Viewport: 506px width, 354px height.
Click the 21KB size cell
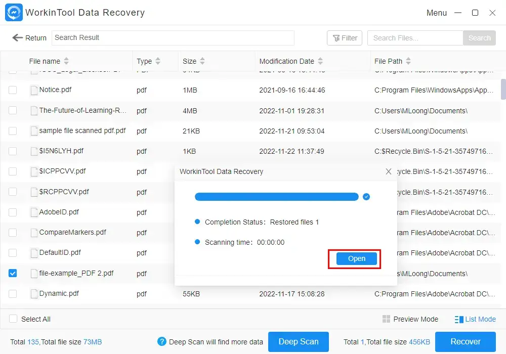(x=191, y=131)
